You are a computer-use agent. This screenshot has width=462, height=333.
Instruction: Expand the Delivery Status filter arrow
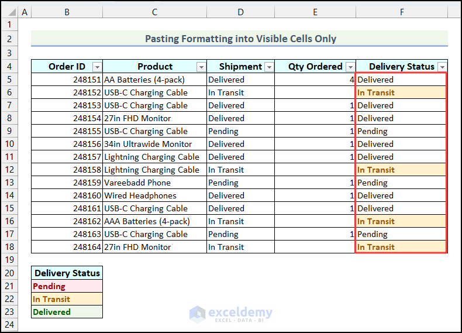pyautogui.click(x=442, y=67)
